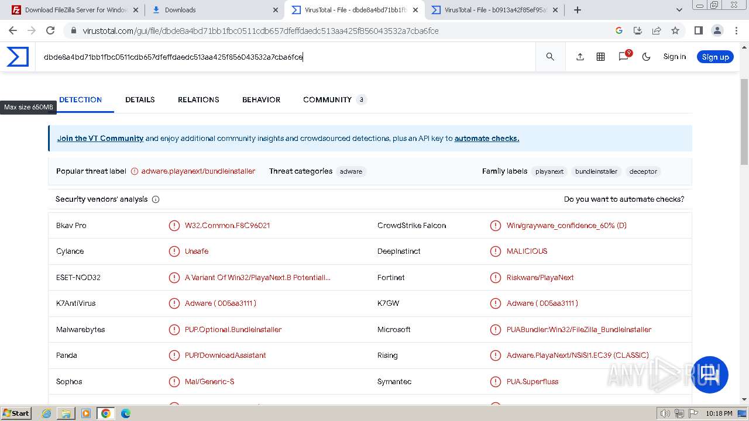
Task: Click PUP.Optional.BundleInstaller detection text
Action: click(233, 330)
